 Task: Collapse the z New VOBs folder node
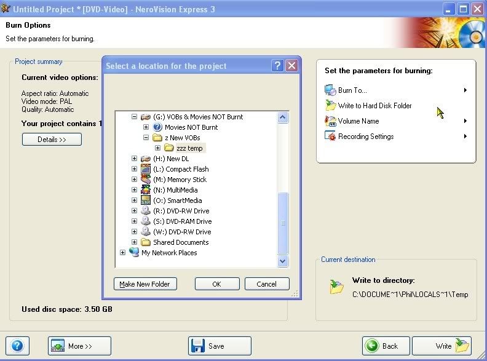tap(146, 138)
